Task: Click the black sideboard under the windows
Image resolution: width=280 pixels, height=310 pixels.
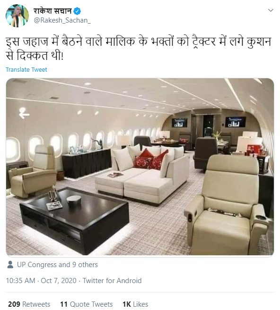Action: click(87, 163)
